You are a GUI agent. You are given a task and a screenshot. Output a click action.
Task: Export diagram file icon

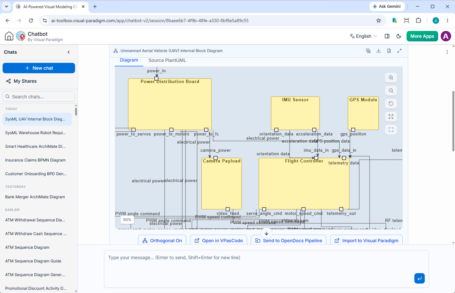pyautogui.click(x=389, y=51)
